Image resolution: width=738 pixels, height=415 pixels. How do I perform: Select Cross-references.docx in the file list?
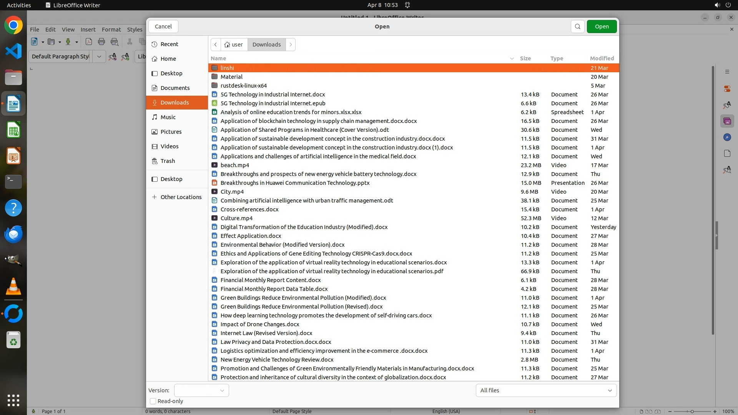pos(249,209)
